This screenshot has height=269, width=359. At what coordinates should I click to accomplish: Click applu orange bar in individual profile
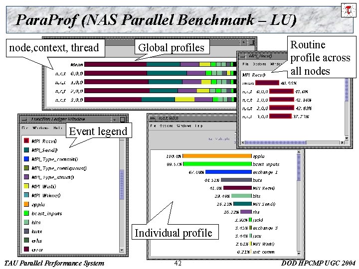(217, 156)
